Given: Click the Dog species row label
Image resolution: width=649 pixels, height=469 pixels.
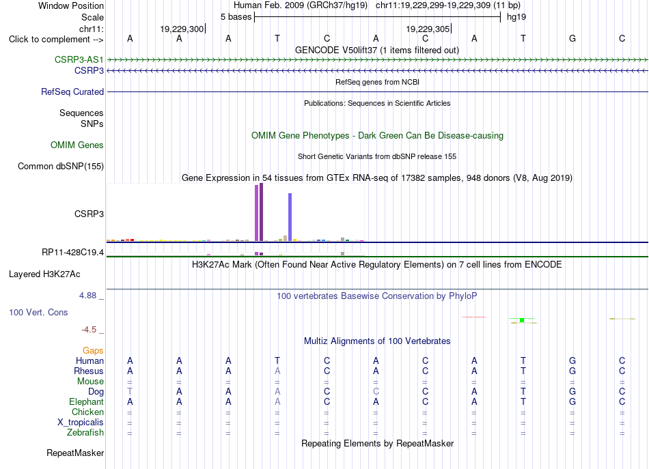Looking at the screenshot, I should click(96, 392).
